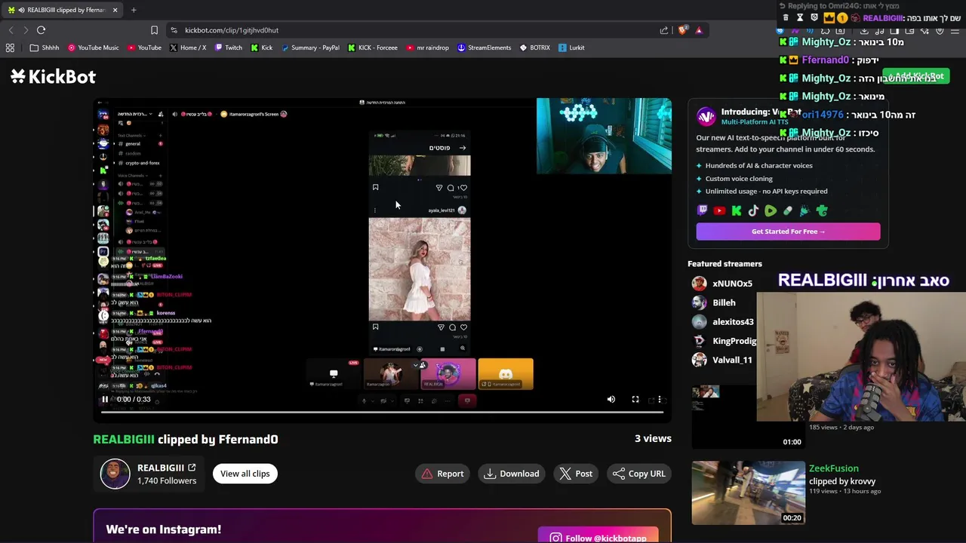966x543 pixels.
Task: Open Lurkit bookmark
Action: (x=571, y=48)
